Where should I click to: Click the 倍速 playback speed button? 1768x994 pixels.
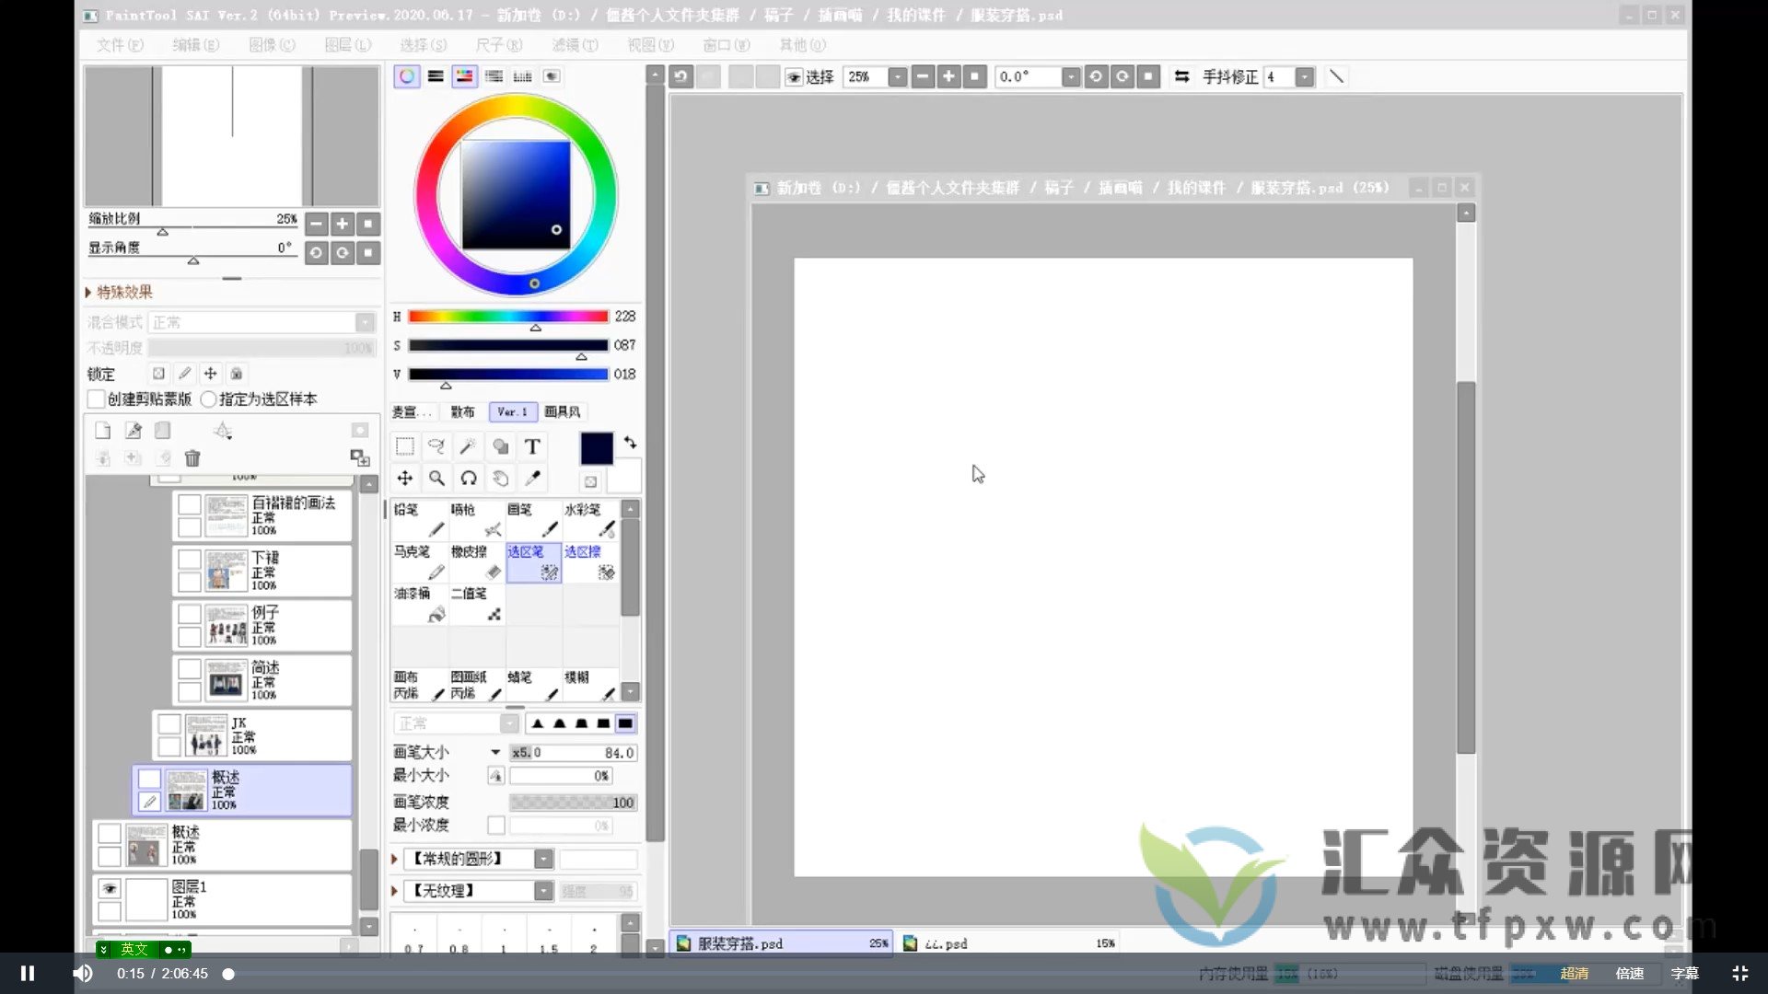click(x=1630, y=974)
